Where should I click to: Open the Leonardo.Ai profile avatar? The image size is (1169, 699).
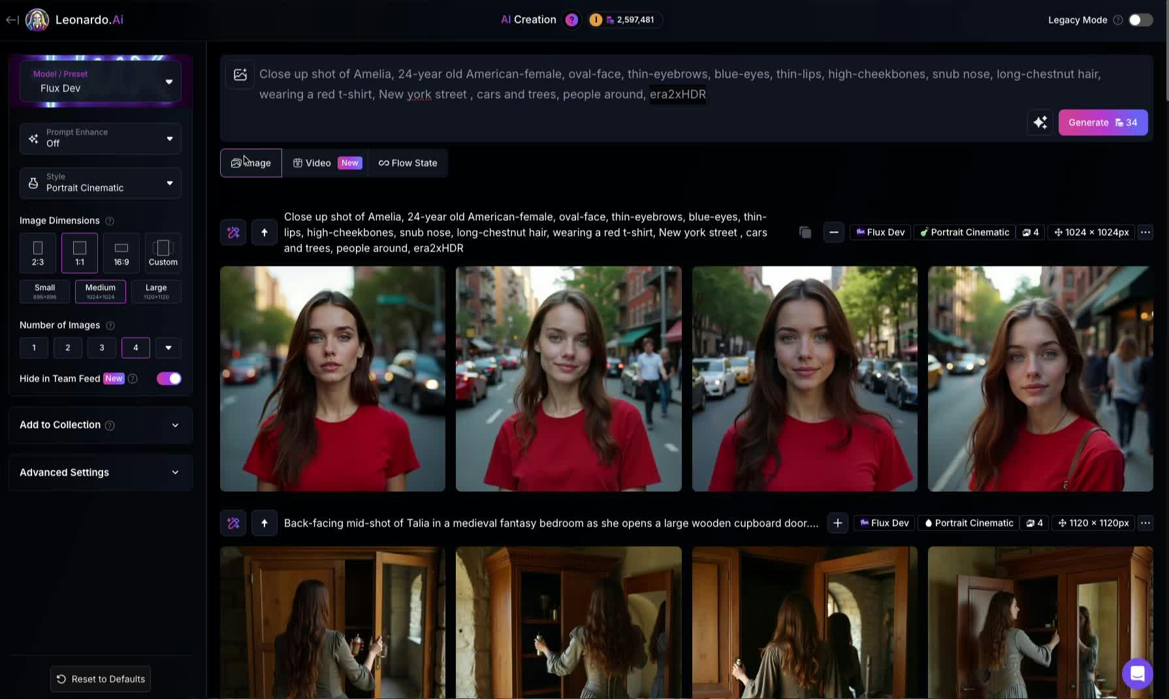pos(37,20)
